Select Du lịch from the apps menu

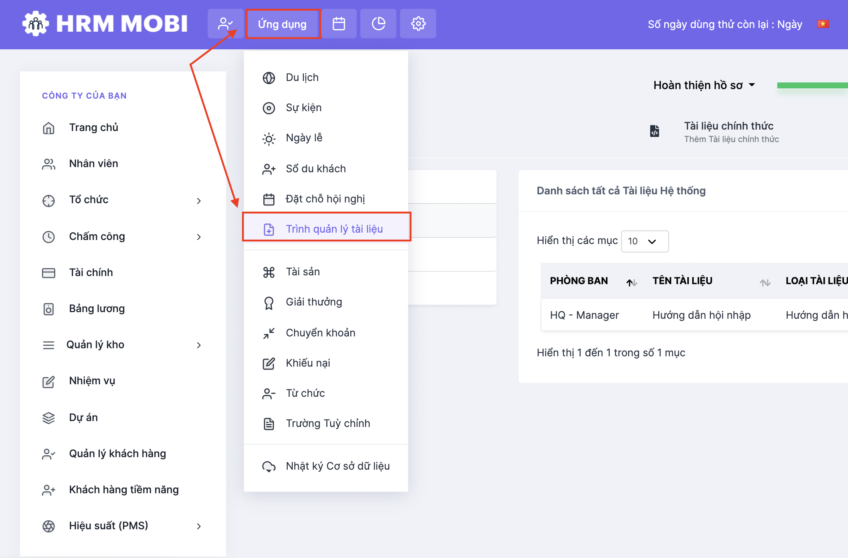(x=326, y=78)
